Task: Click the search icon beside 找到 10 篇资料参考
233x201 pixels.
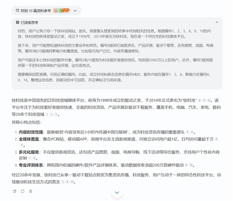Action: [x=17, y=10]
